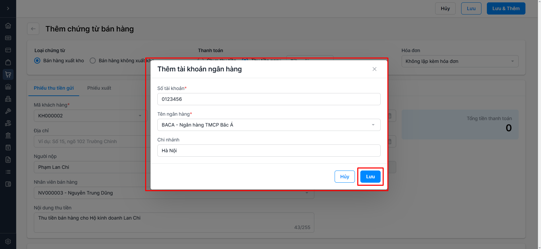Open the 'Tên ngân hàng' bank dropdown

[269, 125]
